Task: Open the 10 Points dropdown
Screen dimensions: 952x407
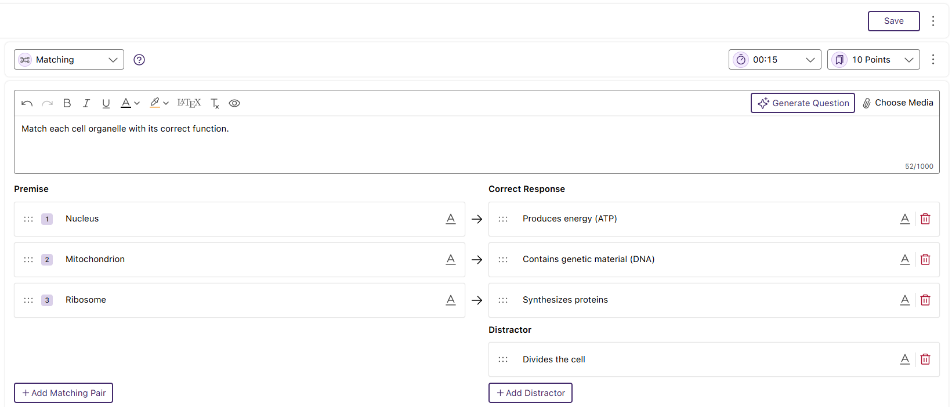Action: coord(874,59)
